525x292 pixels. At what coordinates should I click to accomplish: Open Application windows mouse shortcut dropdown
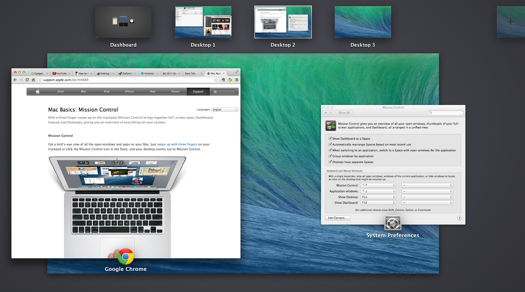[427, 191]
